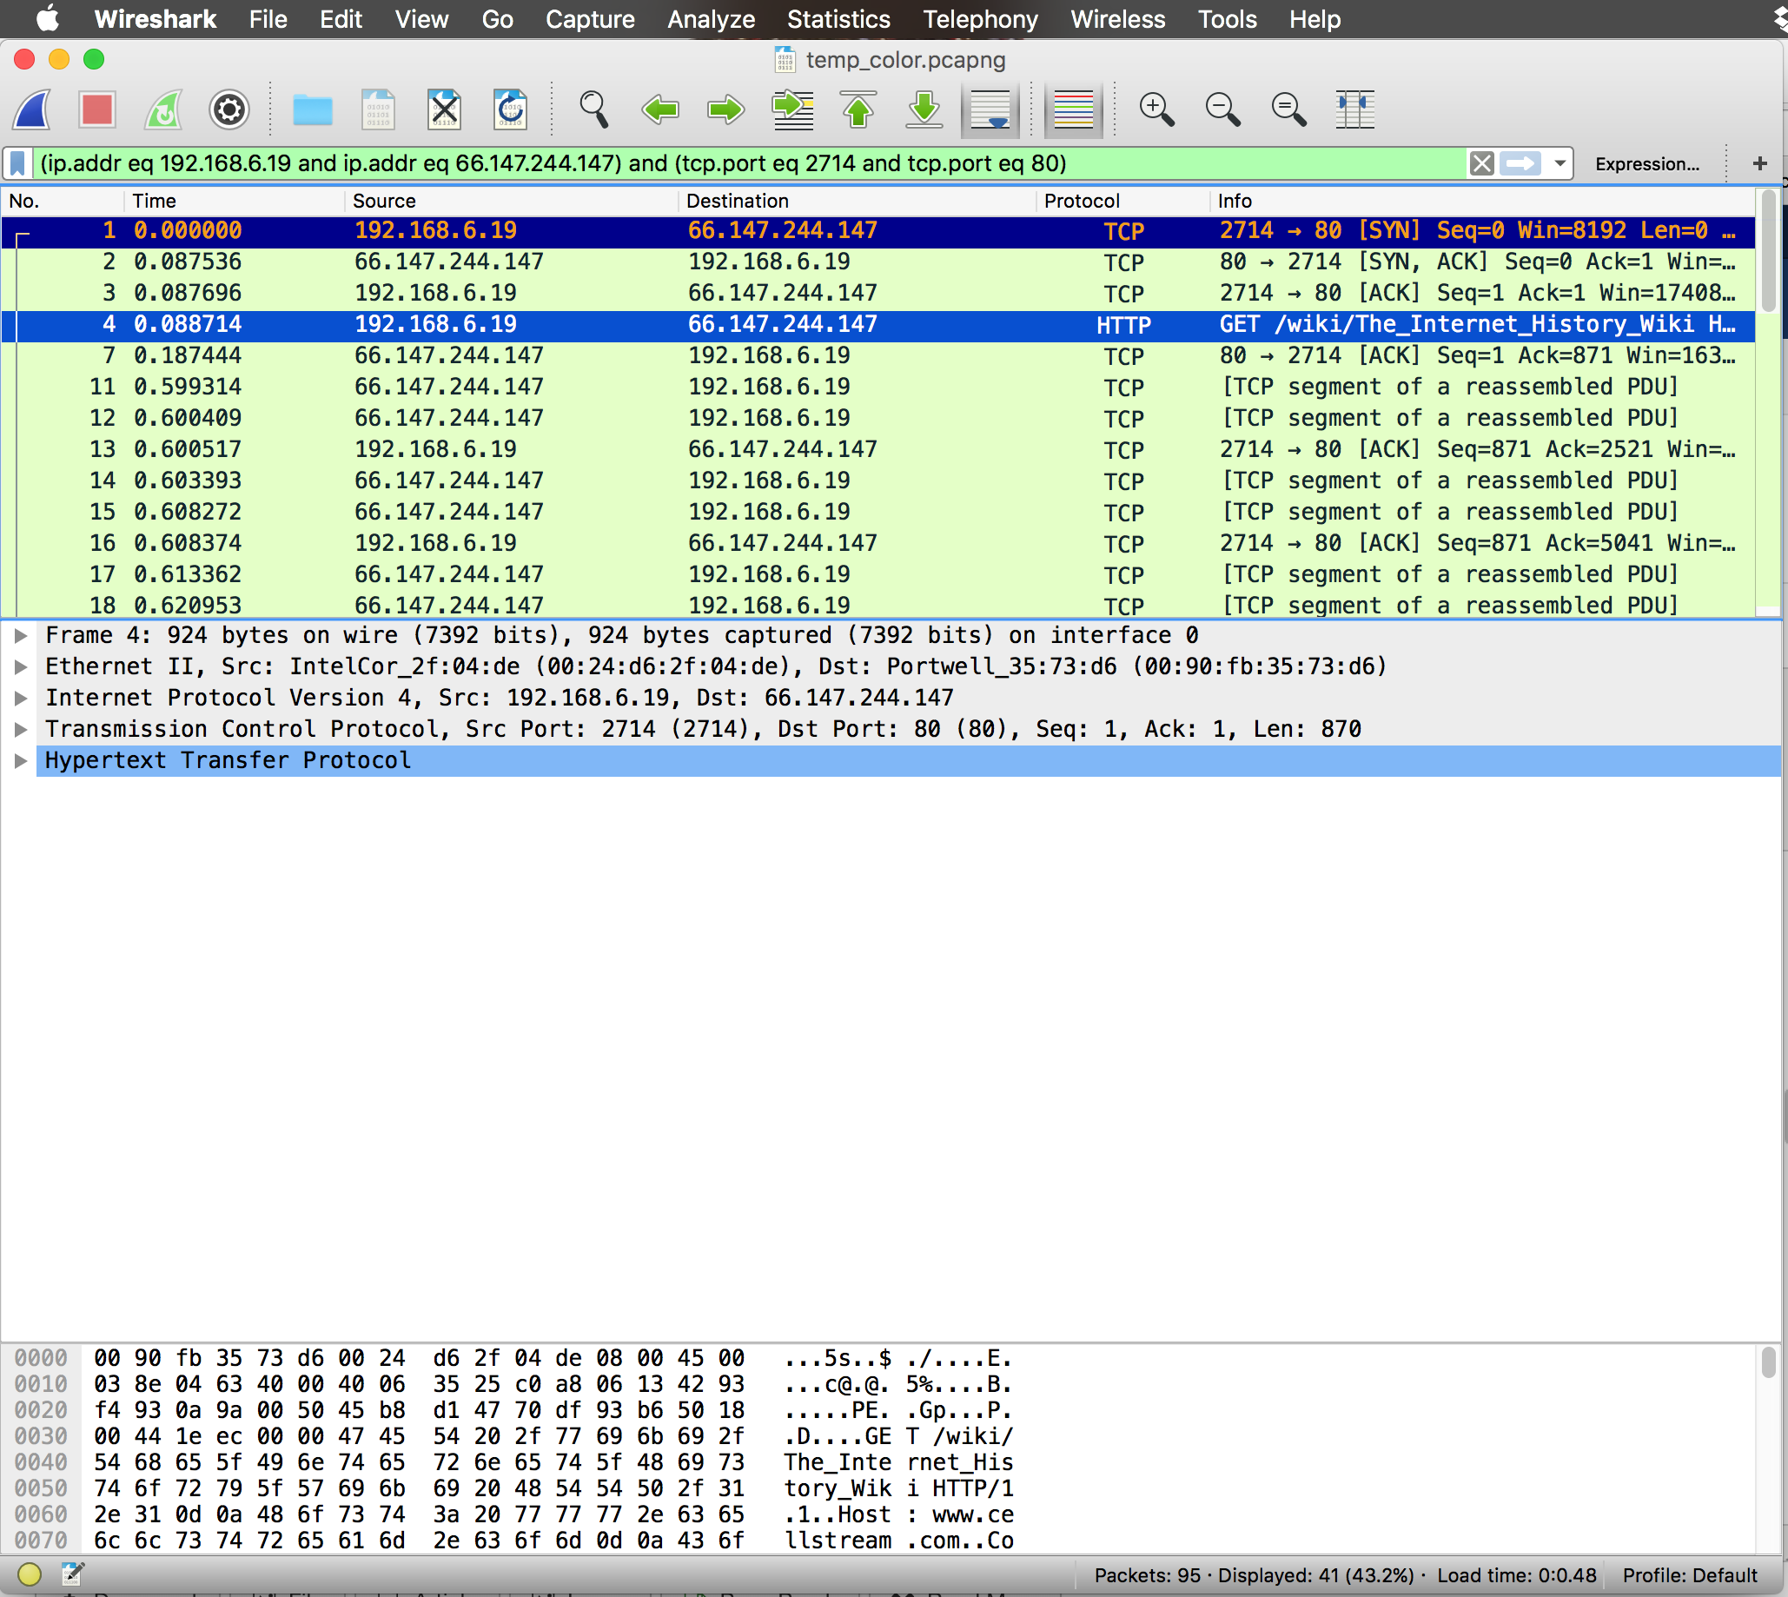Viewport: 1788px width, 1597px height.
Task: Open a saved capture file
Action: (x=312, y=109)
